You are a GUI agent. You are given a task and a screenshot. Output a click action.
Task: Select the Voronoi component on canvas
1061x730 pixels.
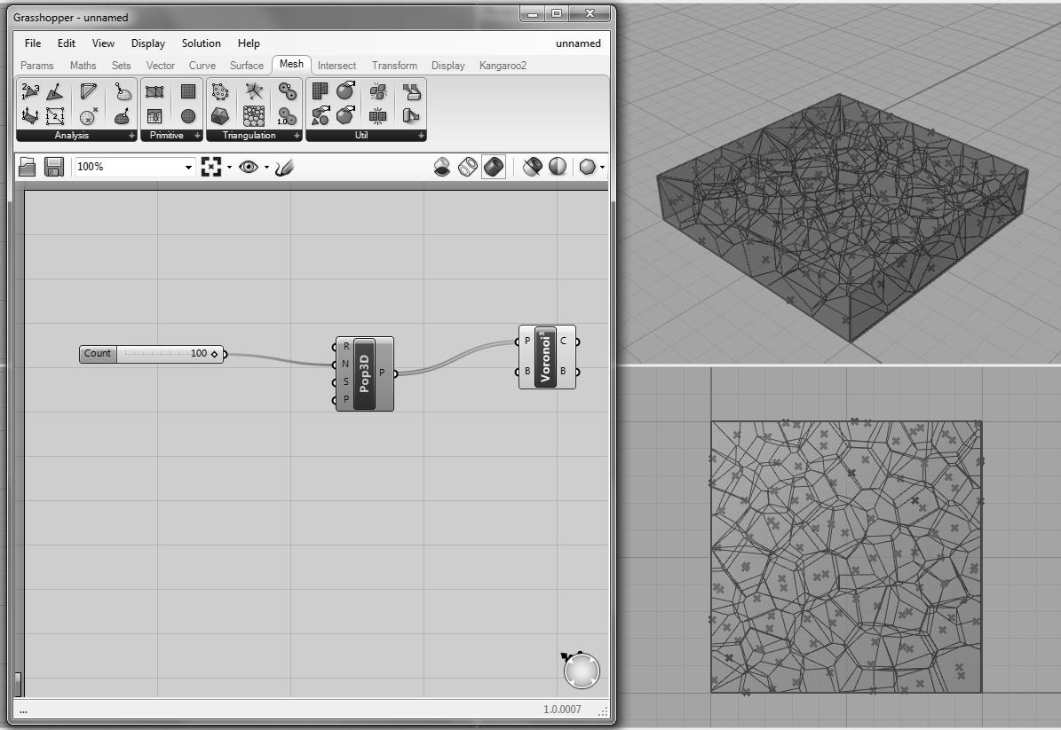click(547, 357)
